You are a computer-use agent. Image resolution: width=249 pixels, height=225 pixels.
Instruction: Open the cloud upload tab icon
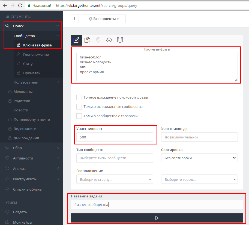(109, 40)
